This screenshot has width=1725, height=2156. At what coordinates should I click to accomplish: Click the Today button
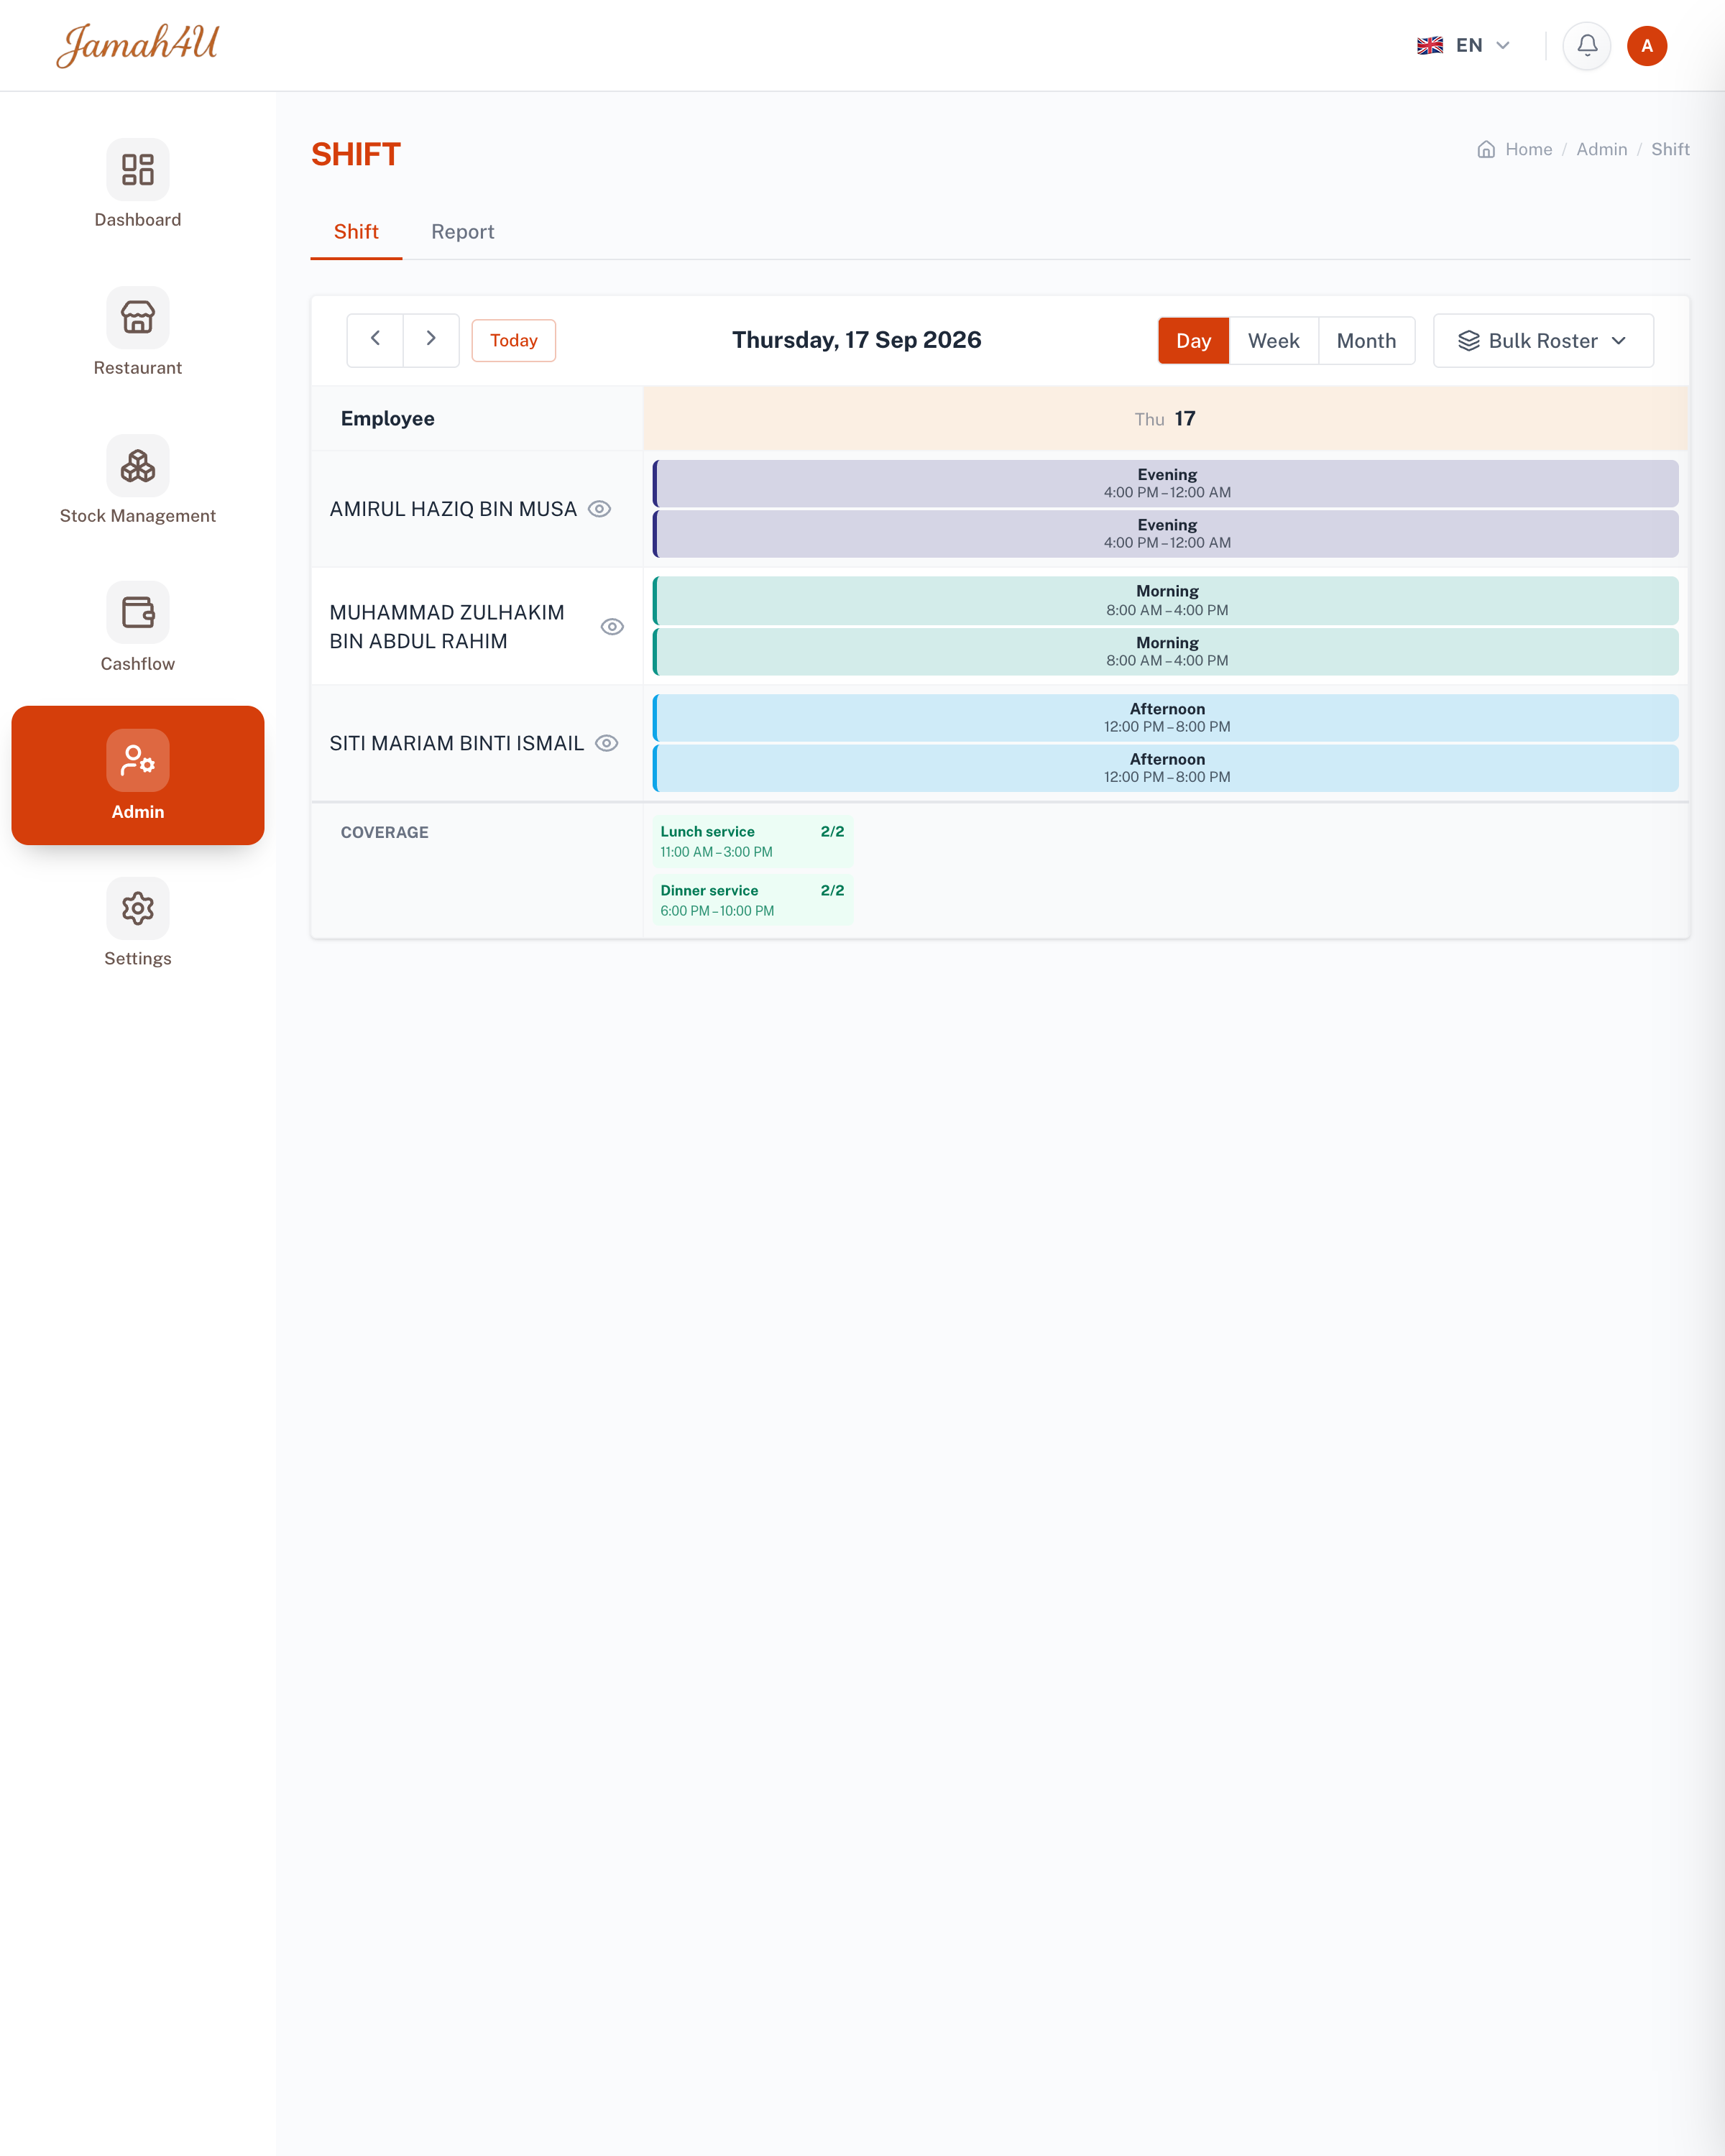click(513, 341)
